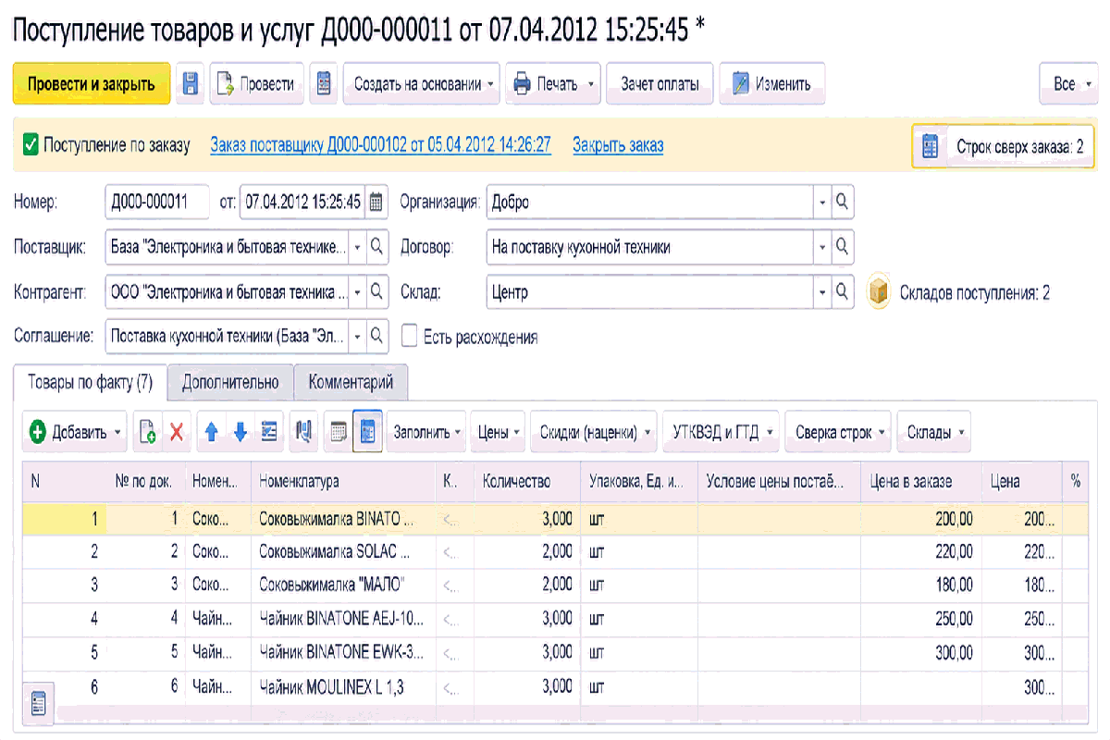Switch to the Дополнительно tab
The height and width of the screenshot is (740, 1110).
tap(230, 382)
